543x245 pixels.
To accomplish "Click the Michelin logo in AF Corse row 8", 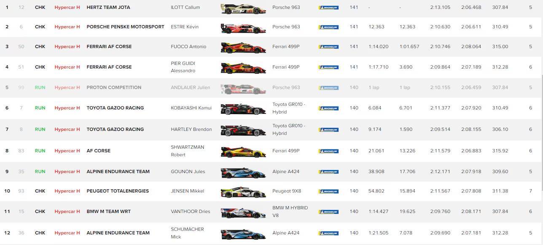I will pyautogui.click(x=328, y=151).
